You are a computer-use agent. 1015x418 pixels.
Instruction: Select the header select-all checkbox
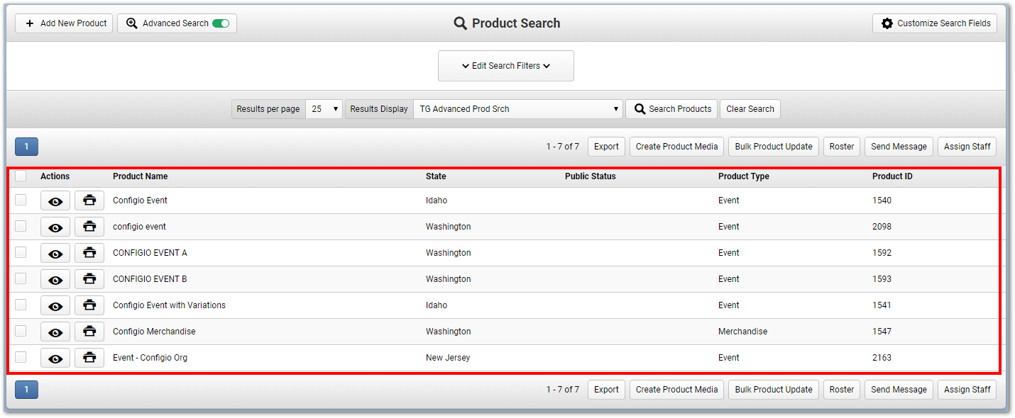point(21,176)
